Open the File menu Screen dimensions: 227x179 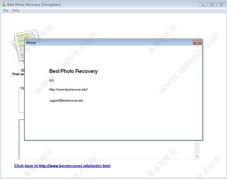[5, 10]
